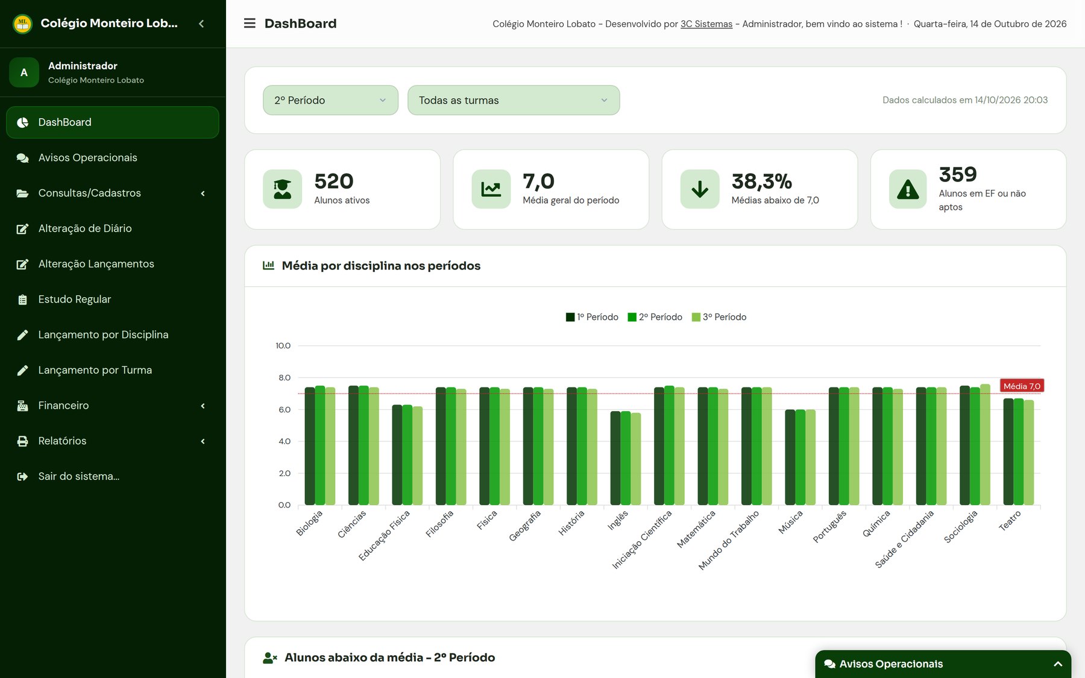Viewport: 1085px width, 678px height.
Task: Click the graduate icon on Alunos ativos card
Action: [282, 189]
